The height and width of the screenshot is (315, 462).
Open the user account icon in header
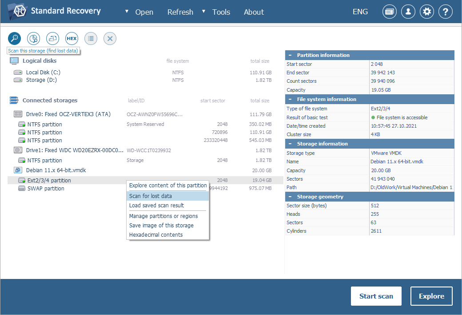408,12
